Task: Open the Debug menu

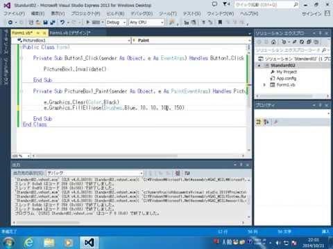Action: (x=142, y=14)
